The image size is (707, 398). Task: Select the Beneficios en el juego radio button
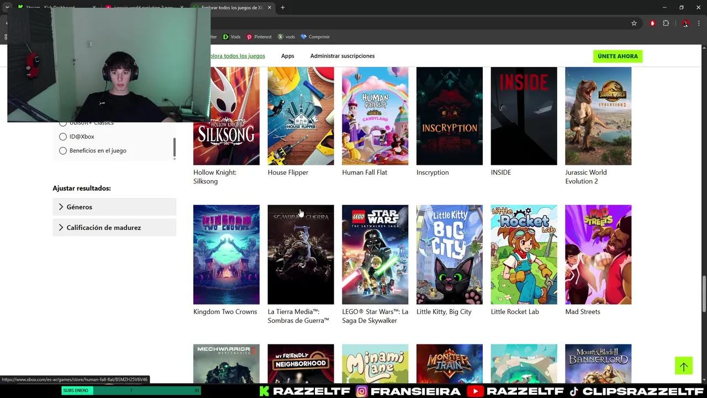[63, 150]
